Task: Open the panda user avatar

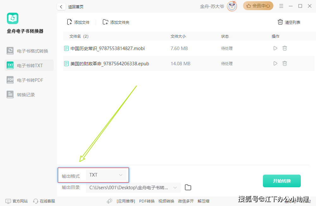Action: click(232, 6)
